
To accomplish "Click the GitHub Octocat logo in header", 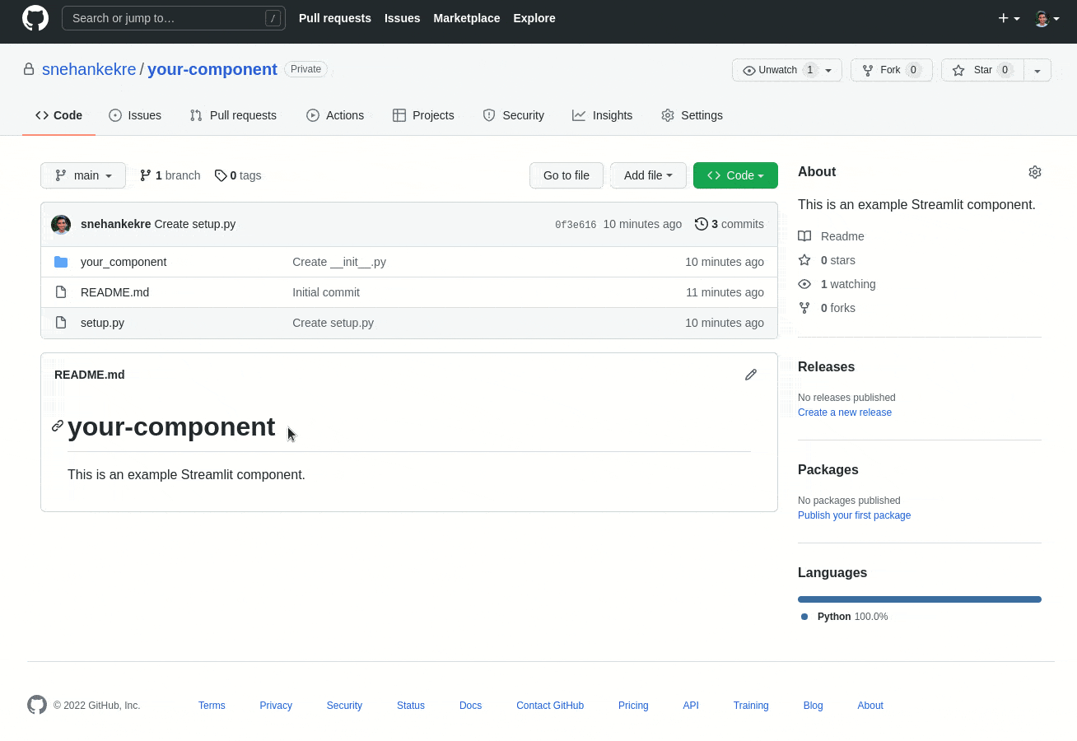I will click(x=35, y=18).
